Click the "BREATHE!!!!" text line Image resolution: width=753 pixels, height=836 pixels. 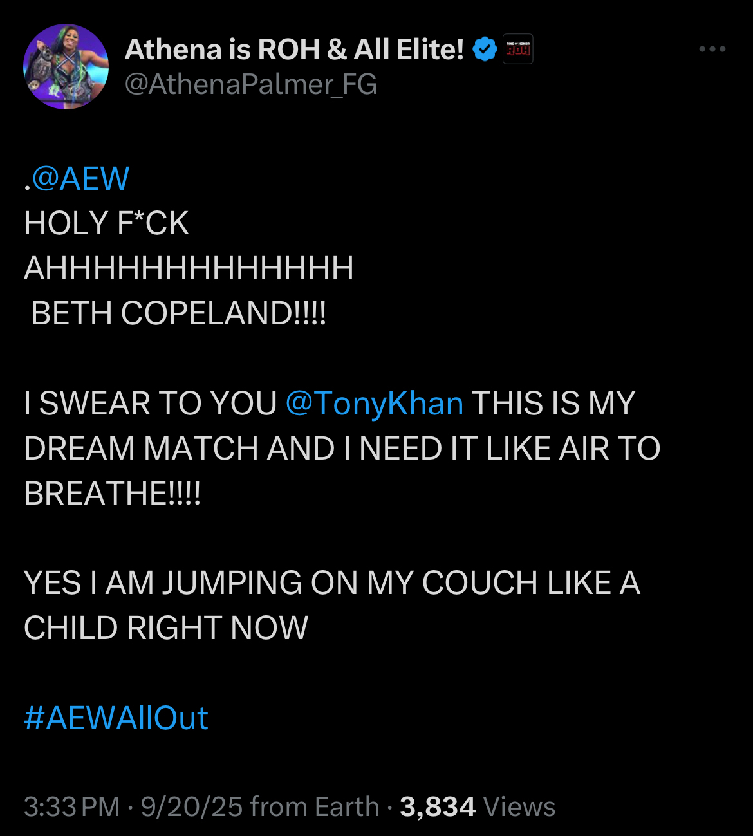(112, 494)
